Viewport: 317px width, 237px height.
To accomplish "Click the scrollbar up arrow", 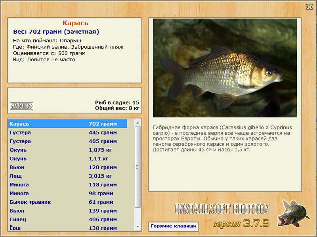I will pos(137,123).
